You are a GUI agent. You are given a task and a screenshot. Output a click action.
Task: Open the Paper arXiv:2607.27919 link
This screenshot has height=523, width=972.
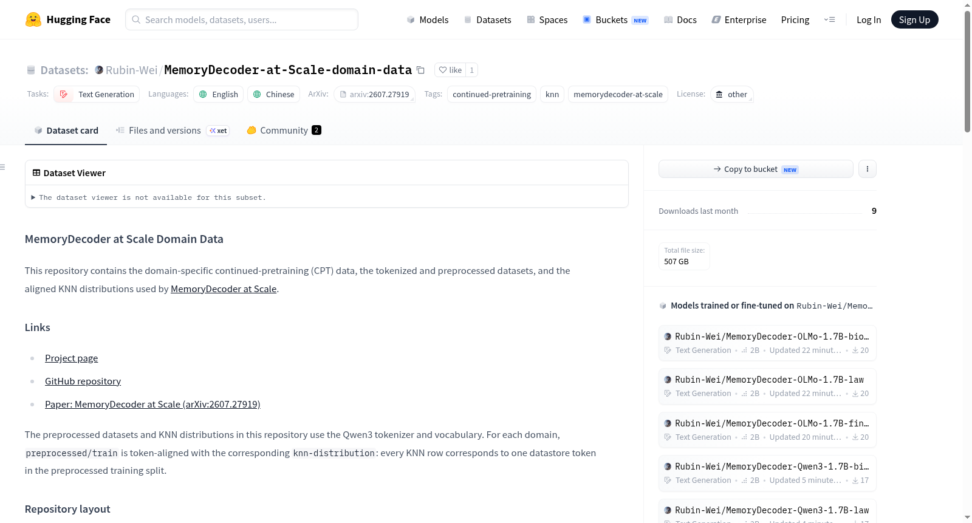(152, 405)
